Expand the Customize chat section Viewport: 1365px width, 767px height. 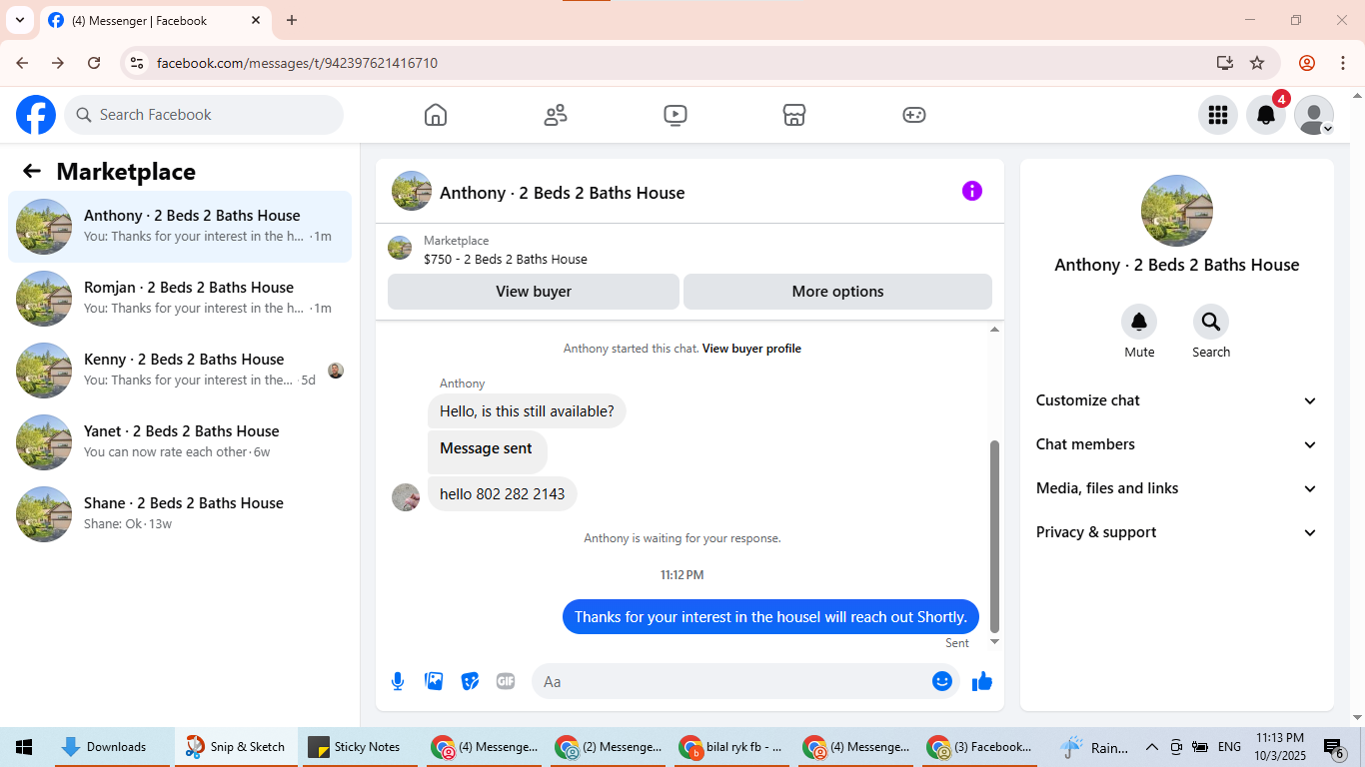(1177, 400)
